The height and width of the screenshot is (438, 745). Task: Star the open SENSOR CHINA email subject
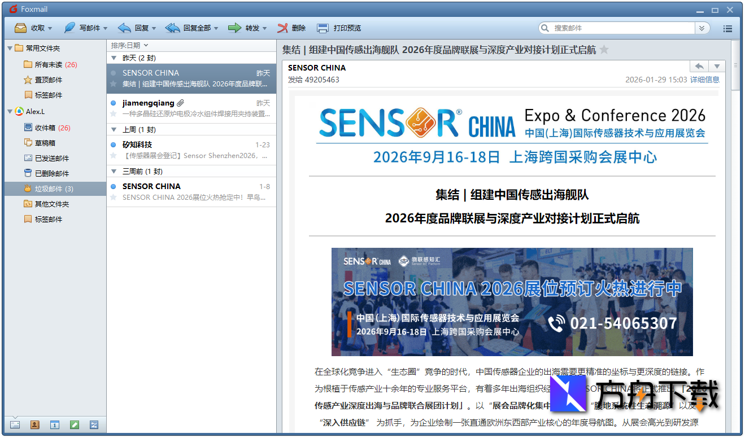(x=604, y=50)
